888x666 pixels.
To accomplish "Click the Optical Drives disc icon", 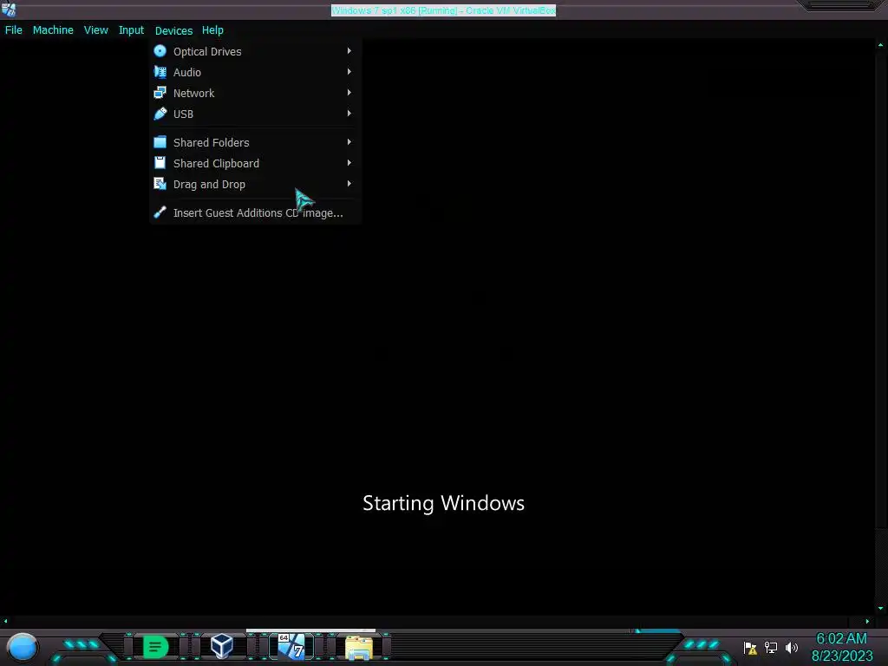I will tap(160, 51).
